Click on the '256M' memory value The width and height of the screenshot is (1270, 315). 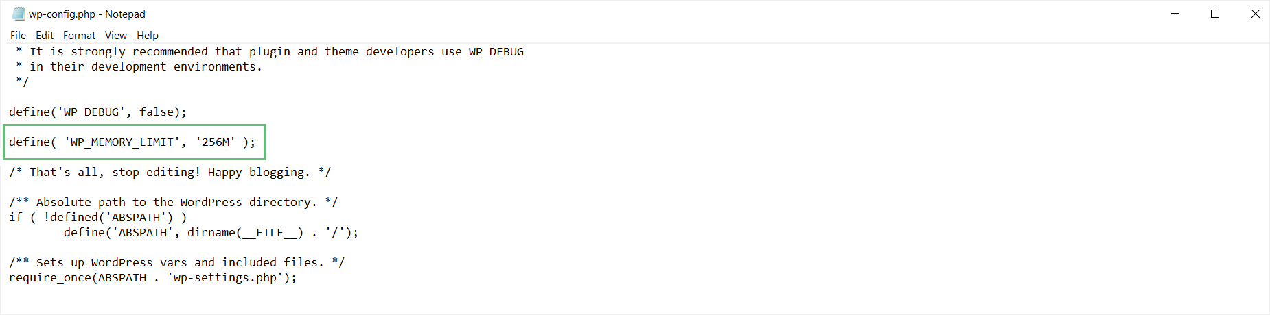coord(216,142)
